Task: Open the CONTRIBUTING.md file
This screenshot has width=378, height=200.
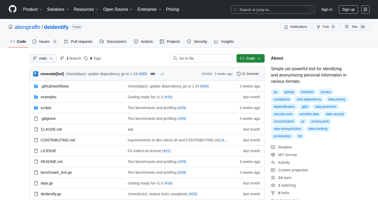Action: click(58, 140)
